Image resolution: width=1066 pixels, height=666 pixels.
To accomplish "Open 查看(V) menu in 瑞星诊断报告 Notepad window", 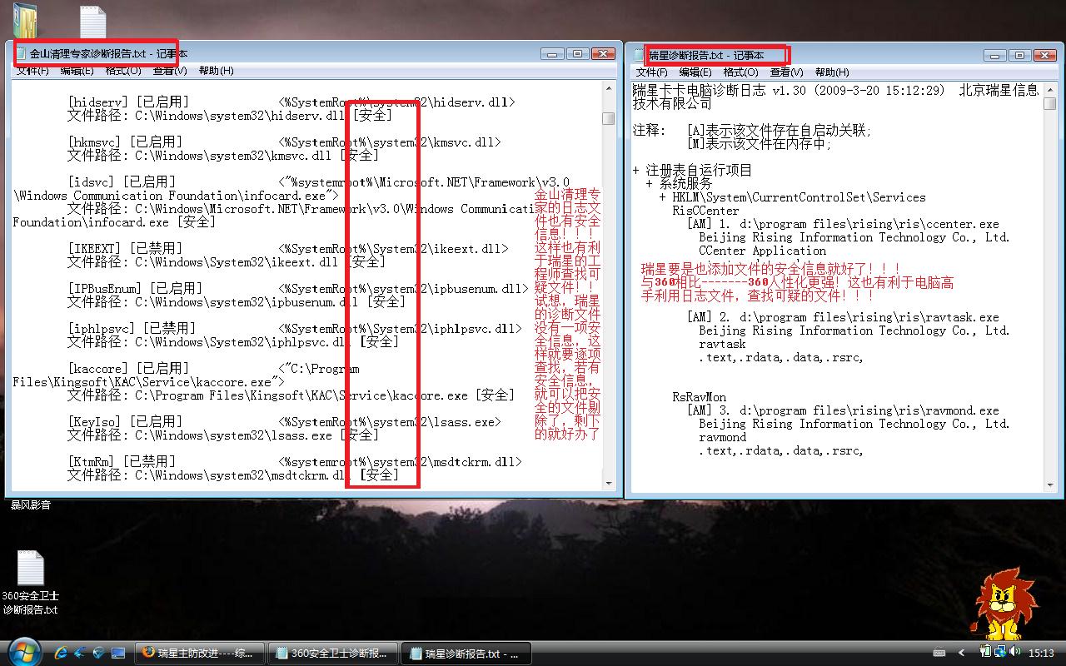I will tap(787, 72).
